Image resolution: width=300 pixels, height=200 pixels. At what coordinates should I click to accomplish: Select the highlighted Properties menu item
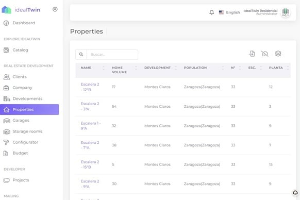(x=29, y=109)
